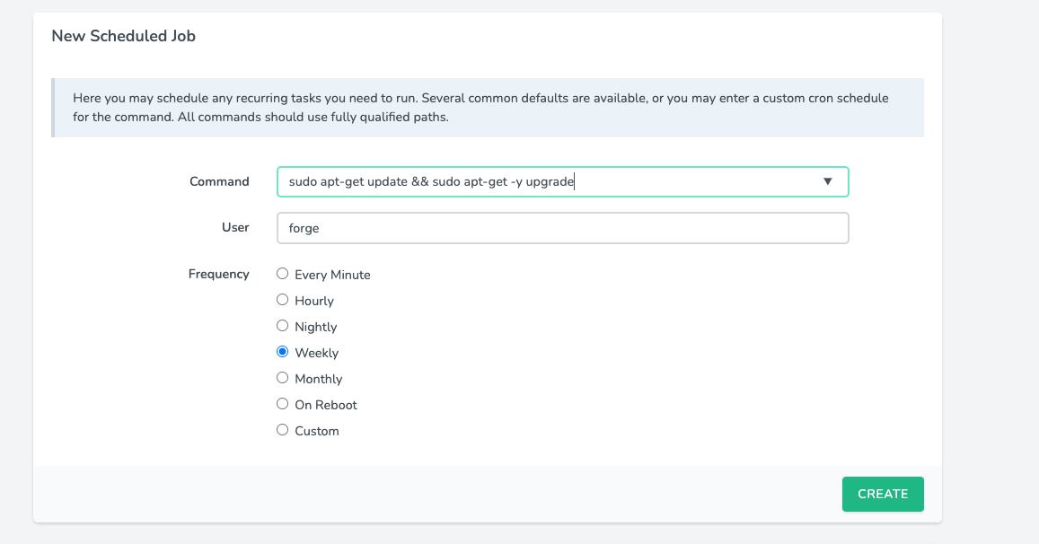Click the Command field label
The image size is (1039, 544).
[219, 181]
